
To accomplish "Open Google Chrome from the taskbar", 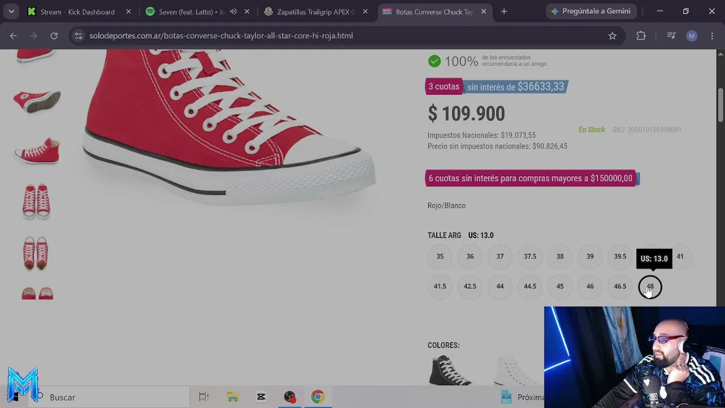I will point(317,397).
